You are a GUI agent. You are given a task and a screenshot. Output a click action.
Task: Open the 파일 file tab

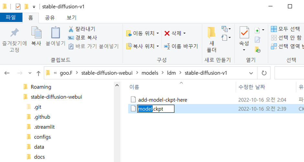coord(11,17)
